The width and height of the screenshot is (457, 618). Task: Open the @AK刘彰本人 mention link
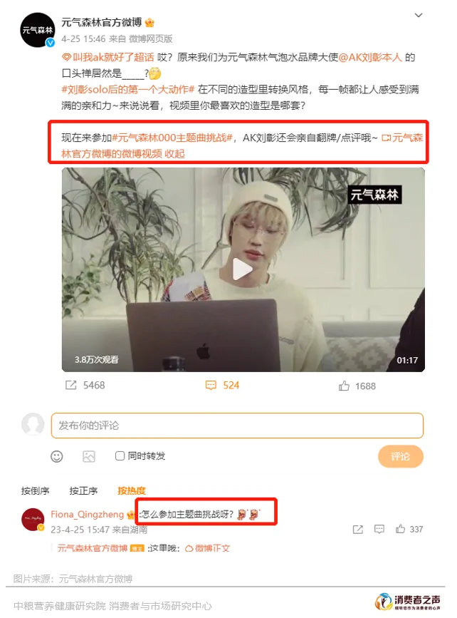370,58
